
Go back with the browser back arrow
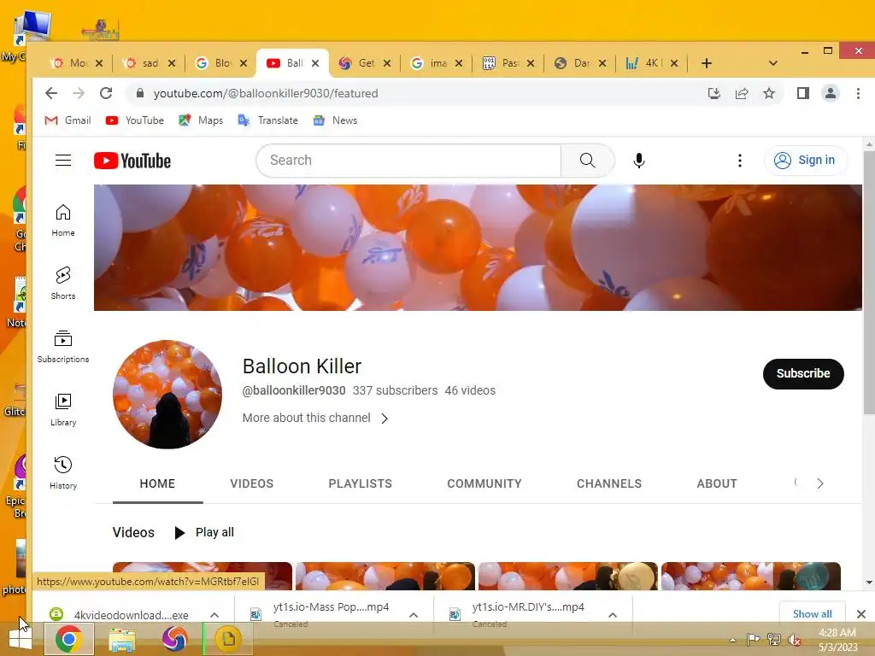click(x=50, y=93)
